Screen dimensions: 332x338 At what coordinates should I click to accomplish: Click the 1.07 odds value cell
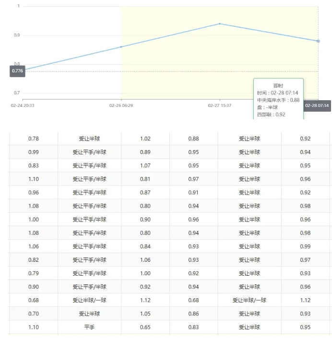pos(145,165)
